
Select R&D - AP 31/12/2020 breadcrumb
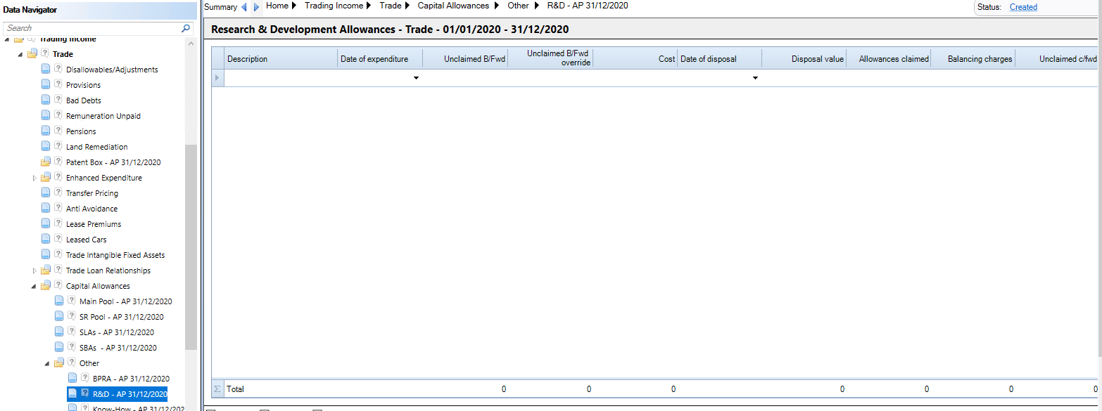tap(588, 6)
